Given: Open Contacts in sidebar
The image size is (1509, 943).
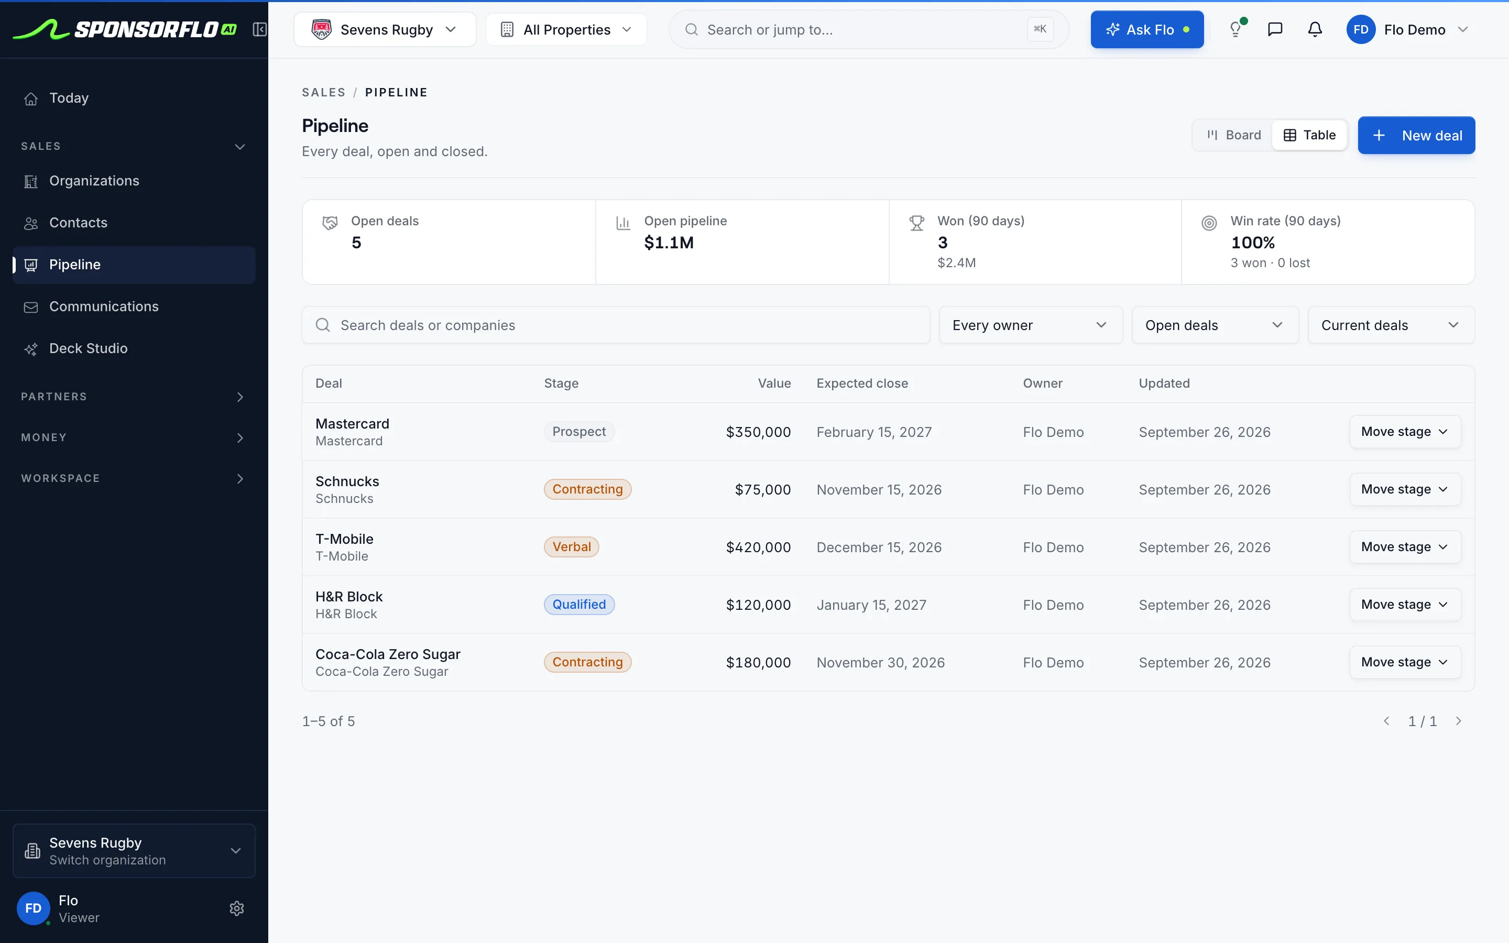Looking at the screenshot, I should click(134, 223).
